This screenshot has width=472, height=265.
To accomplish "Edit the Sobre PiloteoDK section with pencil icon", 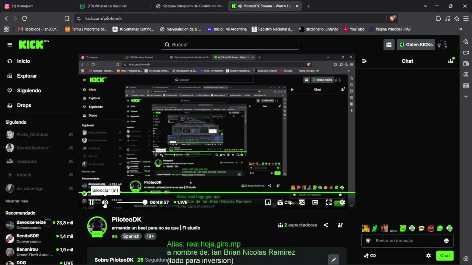I will [x=334, y=260].
